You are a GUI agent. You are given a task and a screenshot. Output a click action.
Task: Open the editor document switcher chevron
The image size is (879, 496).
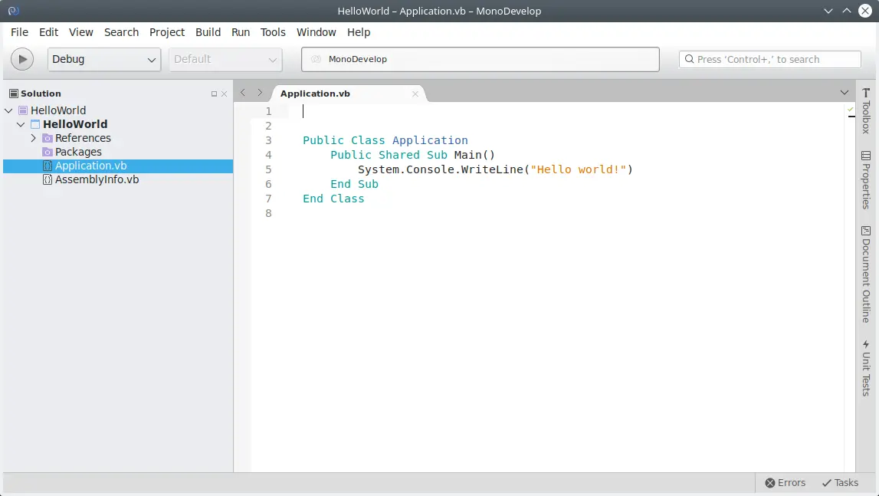[x=845, y=92]
